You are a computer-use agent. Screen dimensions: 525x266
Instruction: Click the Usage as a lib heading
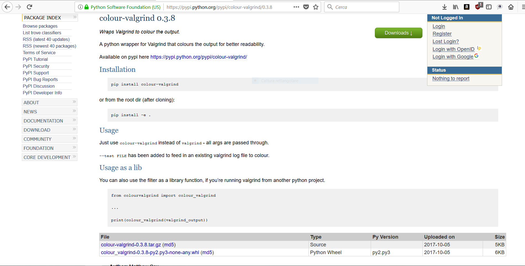pyautogui.click(x=121, y=168)
